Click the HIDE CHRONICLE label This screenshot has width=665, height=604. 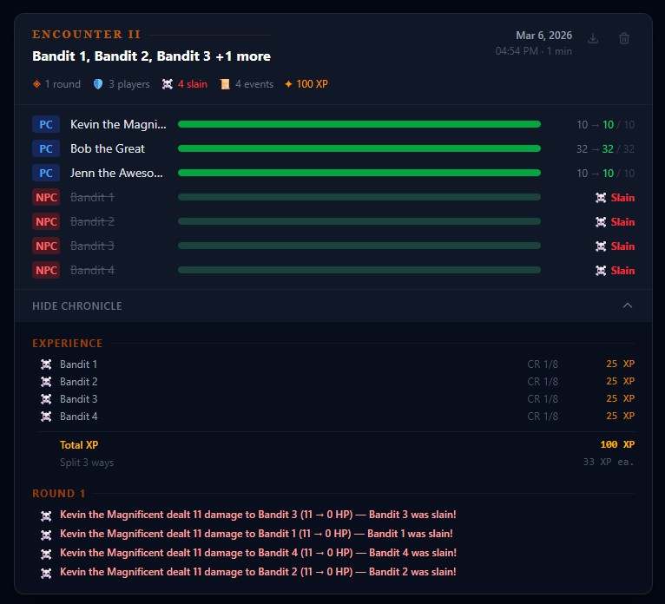tap(77, 306)
